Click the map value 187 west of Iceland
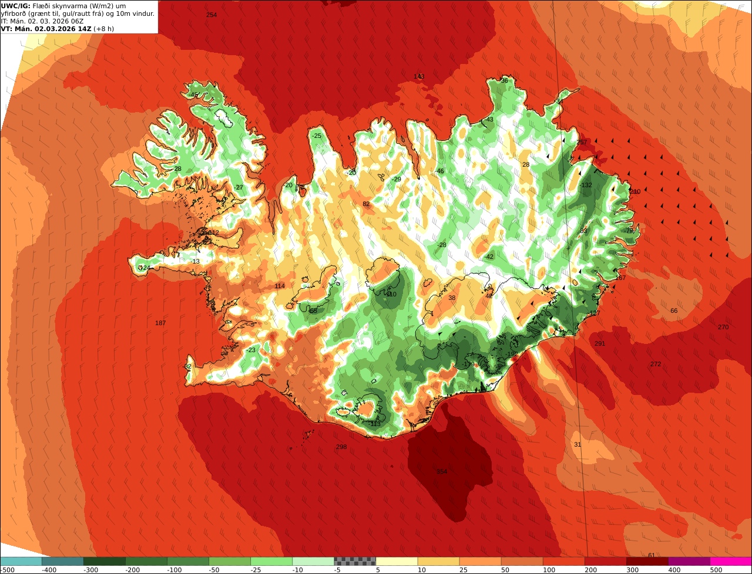Screen dimensions: 752x574 click(x=160, y=323)
